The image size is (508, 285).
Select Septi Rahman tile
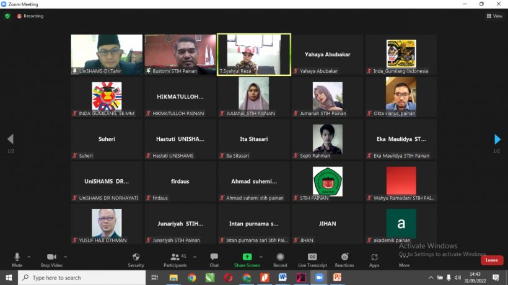(x=328, y=139)
